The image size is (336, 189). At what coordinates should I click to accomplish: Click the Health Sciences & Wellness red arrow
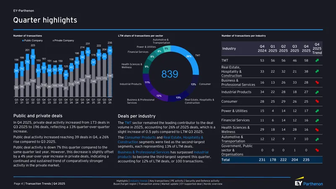(317, 130)
